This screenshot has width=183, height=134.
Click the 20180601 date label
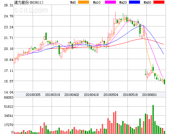(x=149, y=95)
